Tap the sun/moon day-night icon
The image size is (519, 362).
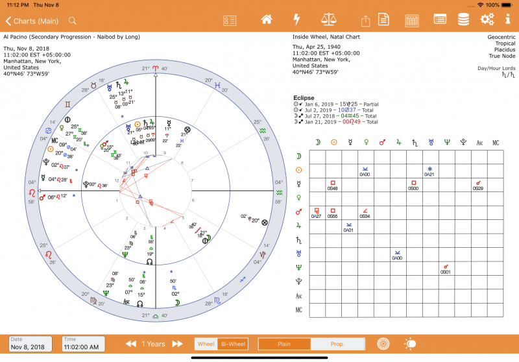[410, 344]
